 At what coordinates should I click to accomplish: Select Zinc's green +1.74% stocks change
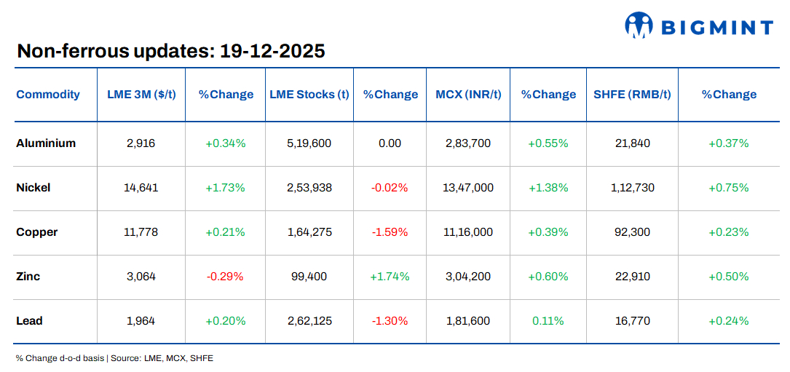click(390, 277)
